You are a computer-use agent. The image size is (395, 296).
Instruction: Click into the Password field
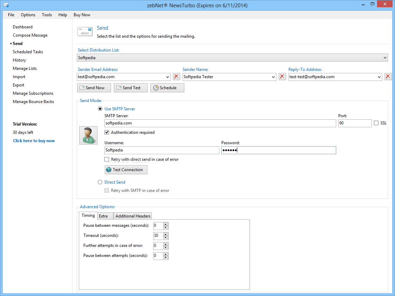point(279,150)
